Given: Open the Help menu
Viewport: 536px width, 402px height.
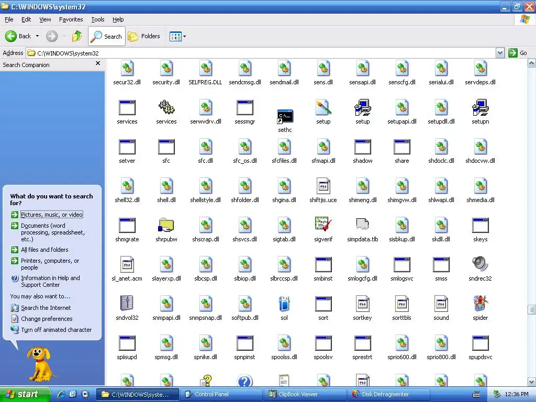Looking at the screenshot, I should [x=118, y=19].
